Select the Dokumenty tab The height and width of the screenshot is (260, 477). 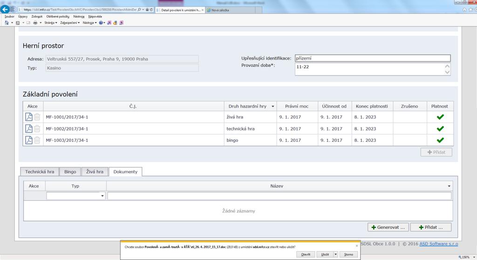pos(125,172)
